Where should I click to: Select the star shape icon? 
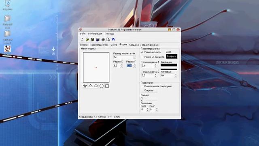pyautogui.click(x=85, y=86)
